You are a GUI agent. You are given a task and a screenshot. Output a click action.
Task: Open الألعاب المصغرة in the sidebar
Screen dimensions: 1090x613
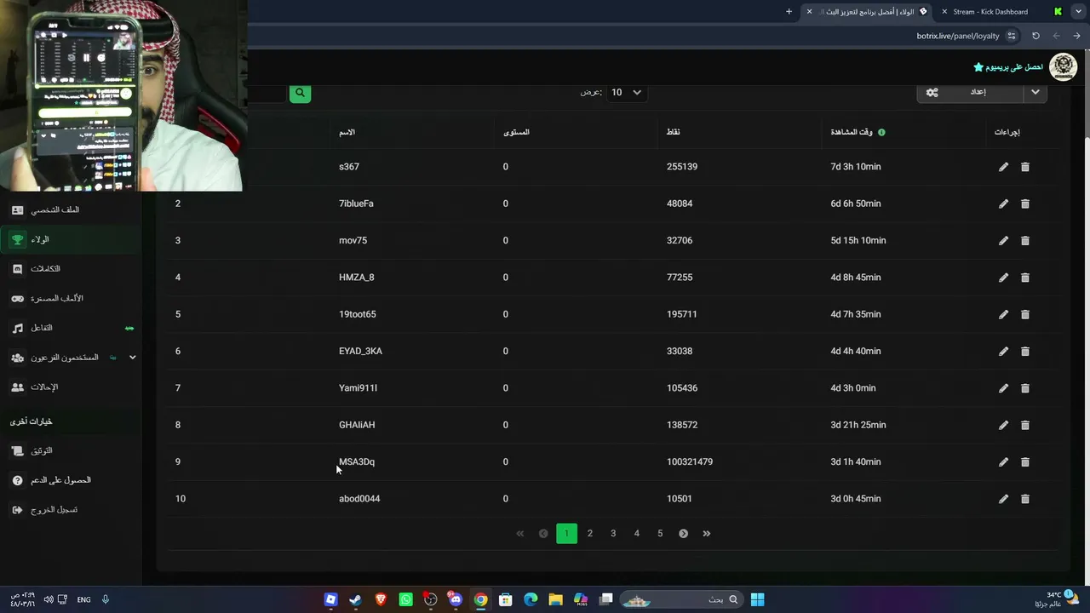click(71, 299)
